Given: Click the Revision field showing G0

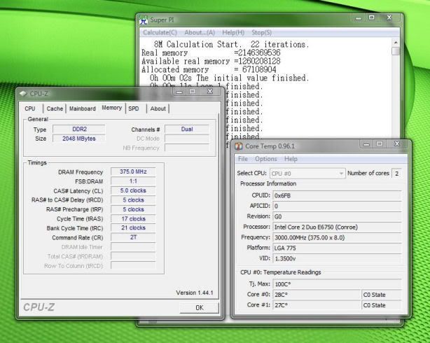Looking at the screenshot, I should coord(337,216).
